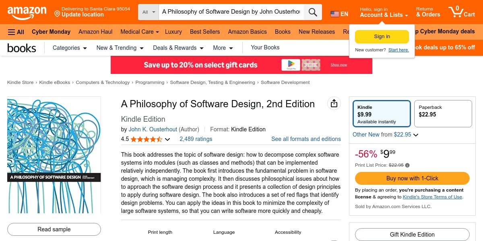The height and width of the screenshot is (241, 483).
Task: Open Amazon Basics nav item
Action: pos(247,32)
